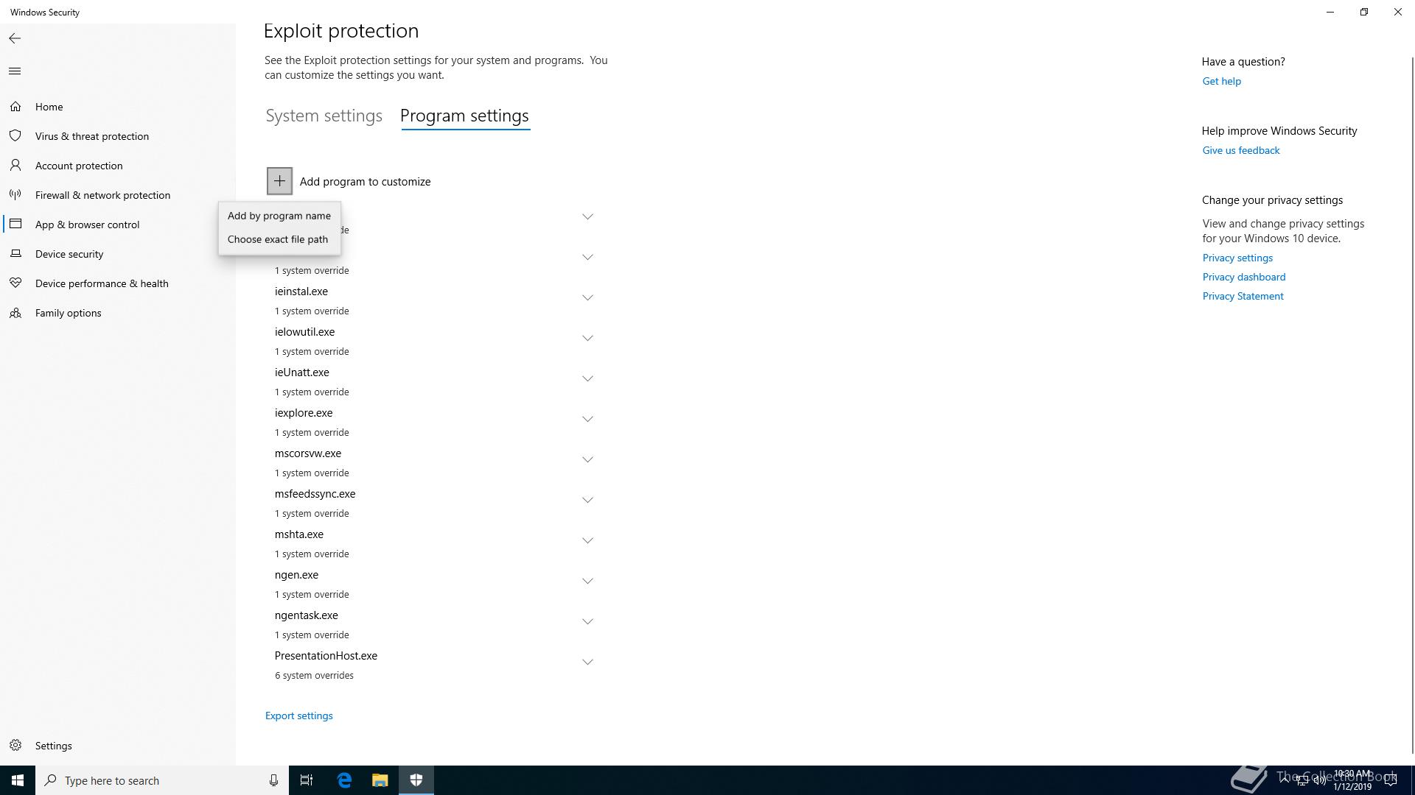
Task: Open Settings gear in sidebar
Action: pyautogui.click(x=15, y=746)
